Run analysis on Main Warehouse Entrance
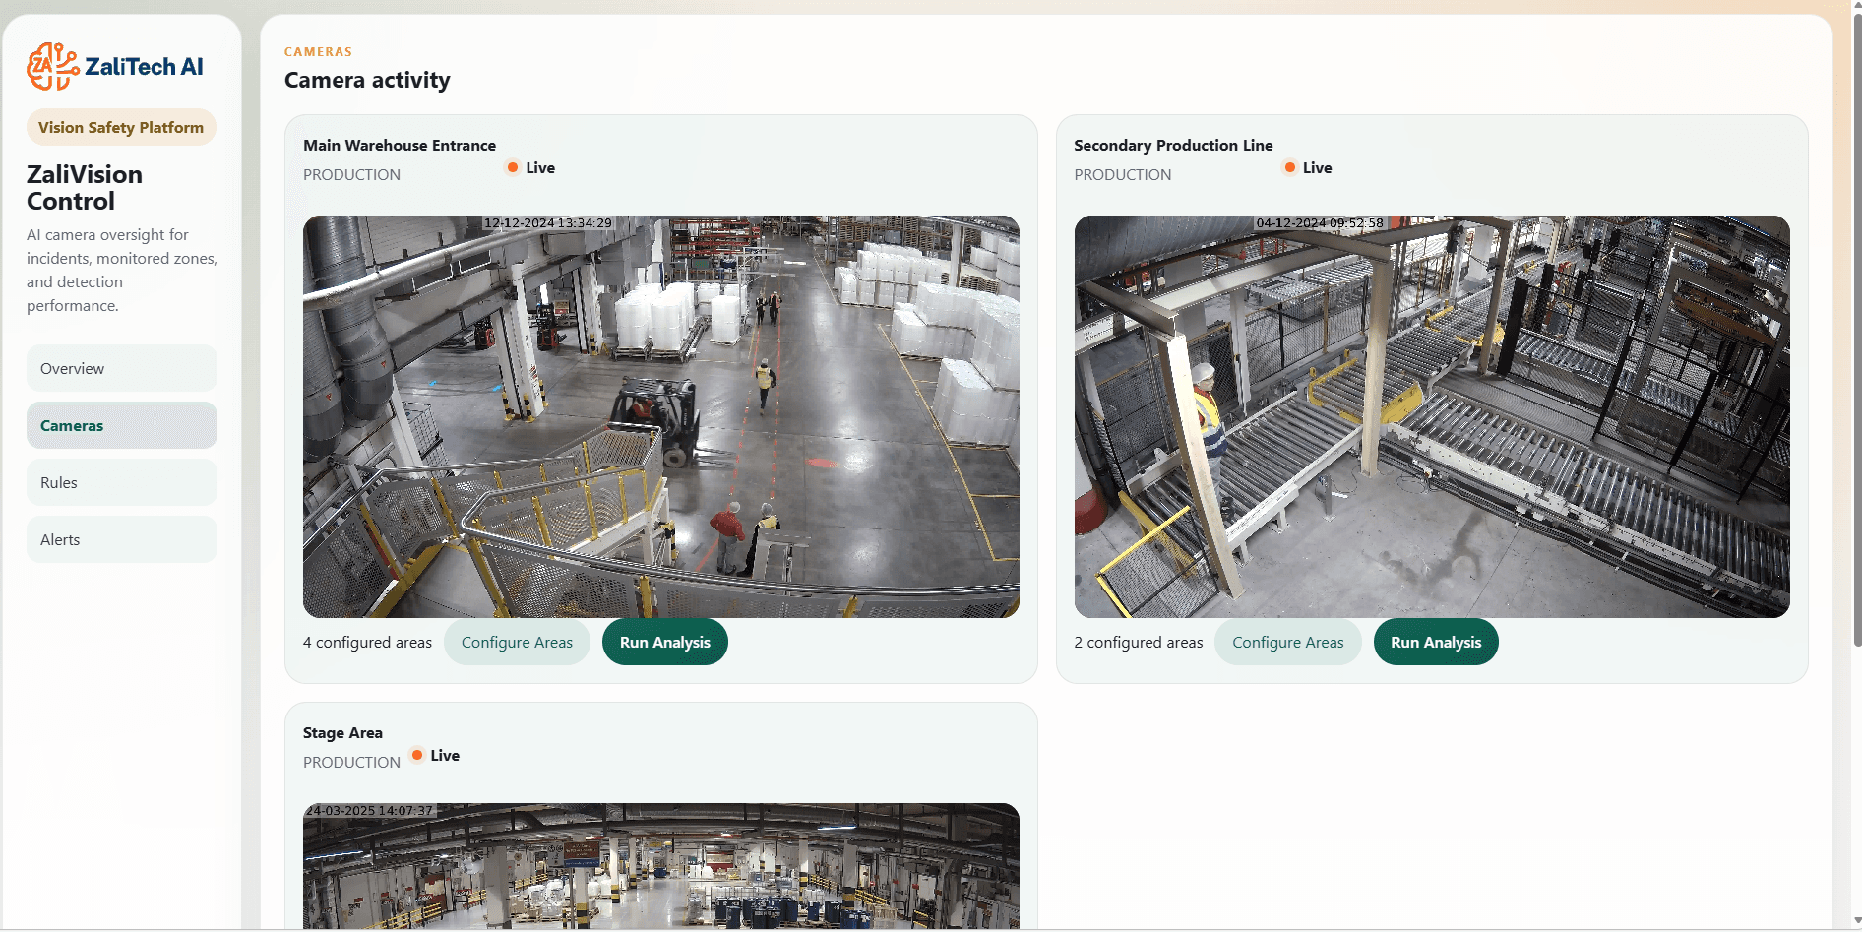The height and width of the screenshot is (932, 1862). 664,642
